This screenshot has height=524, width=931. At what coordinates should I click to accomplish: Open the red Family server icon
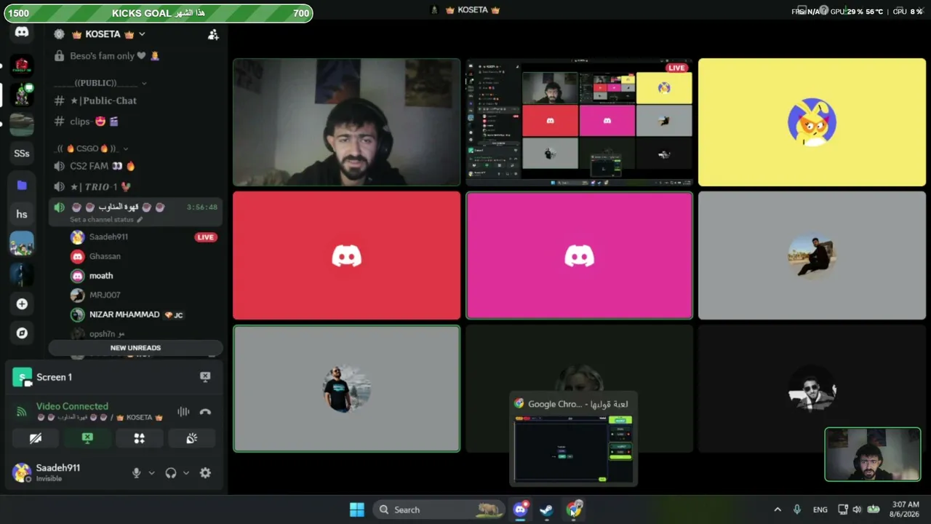pos(22,66)
